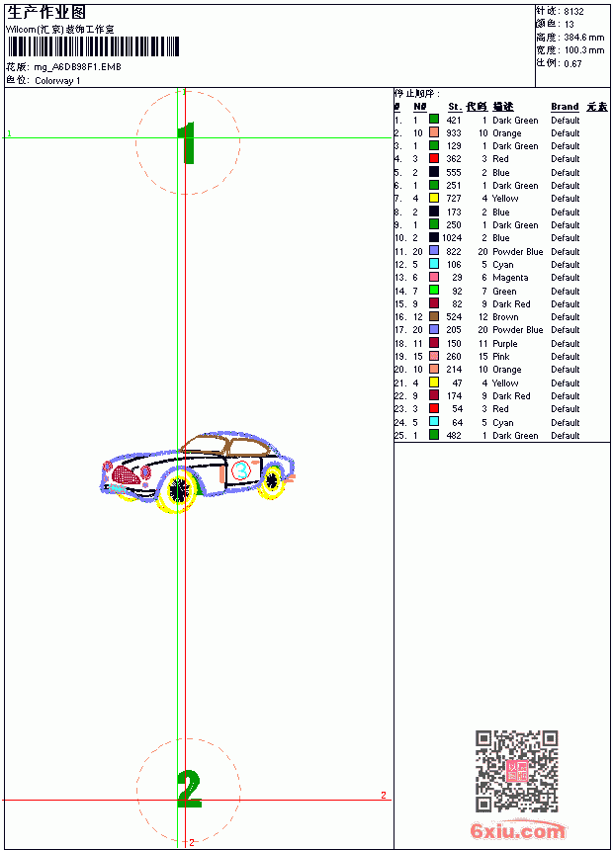Click the green number 2 registration mark
This screenshot has width=613, height=850.
click(189, 788)
